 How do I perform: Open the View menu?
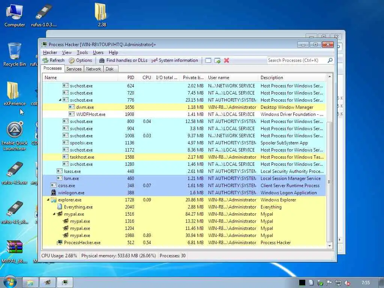coord(67,52)
